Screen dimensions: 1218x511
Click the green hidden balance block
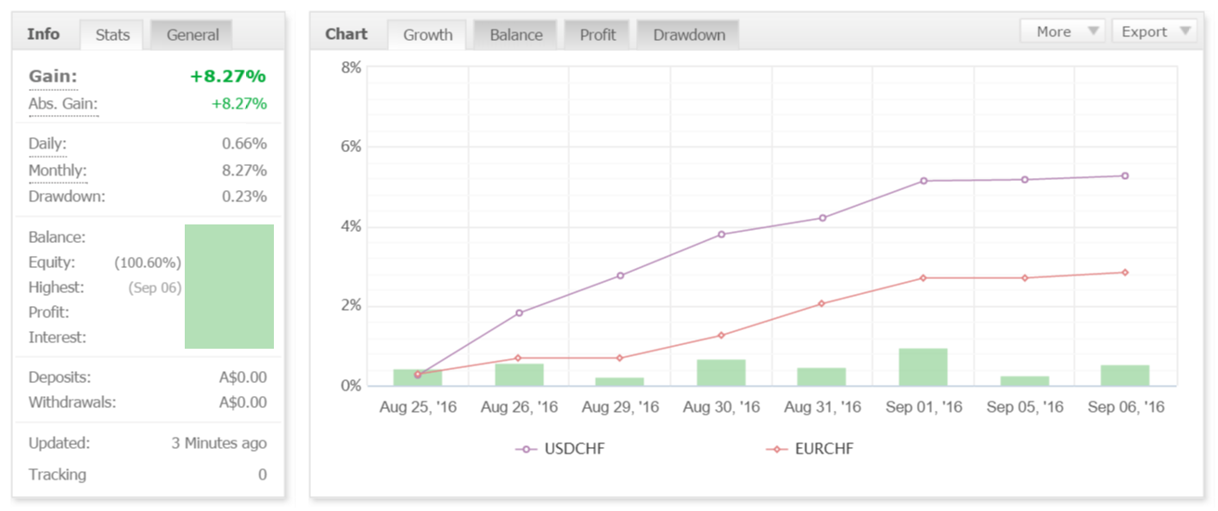coord(229,287)
